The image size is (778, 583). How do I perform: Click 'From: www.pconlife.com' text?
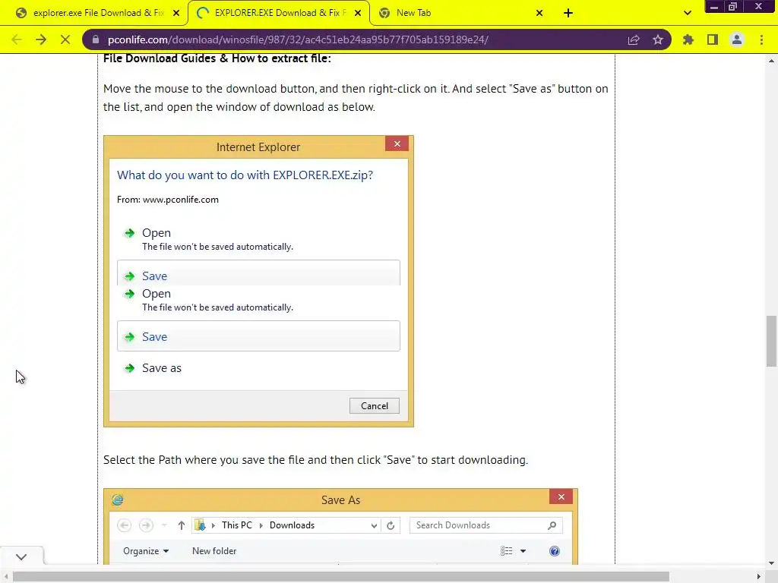click(x=168, y=200)
